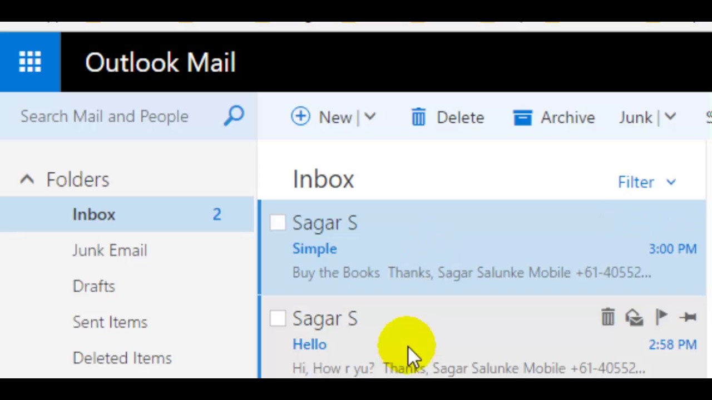712x400 pixels.
Task: Click sender Sagar S on Simple email
Action: 325,223
